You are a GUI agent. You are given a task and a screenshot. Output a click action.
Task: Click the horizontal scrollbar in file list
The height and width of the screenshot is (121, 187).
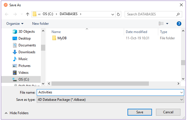[x=100, y=84]
